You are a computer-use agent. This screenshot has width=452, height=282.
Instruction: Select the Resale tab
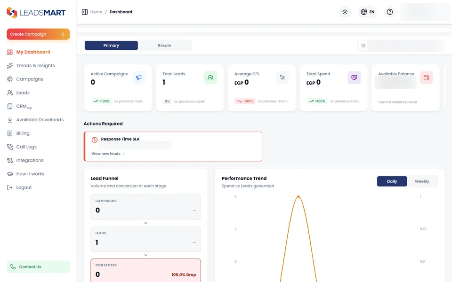164,46
